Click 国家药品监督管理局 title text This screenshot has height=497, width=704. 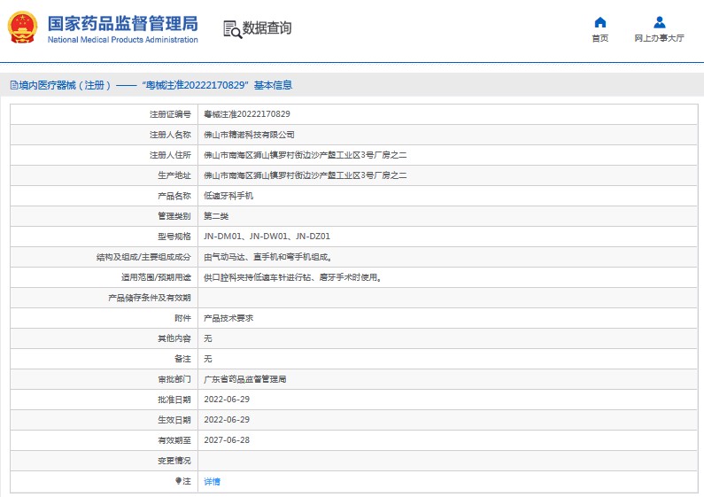[122, 23]
